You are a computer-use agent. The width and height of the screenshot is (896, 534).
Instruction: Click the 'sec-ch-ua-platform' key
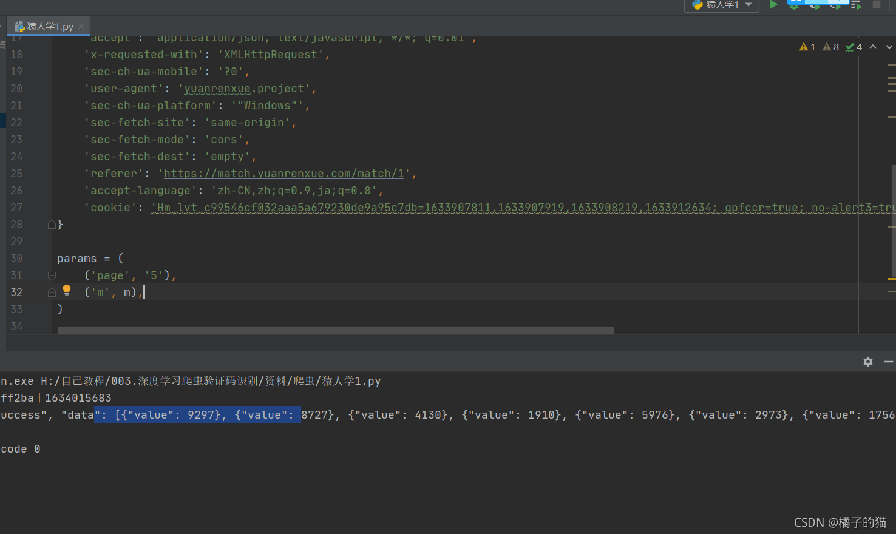151,106
